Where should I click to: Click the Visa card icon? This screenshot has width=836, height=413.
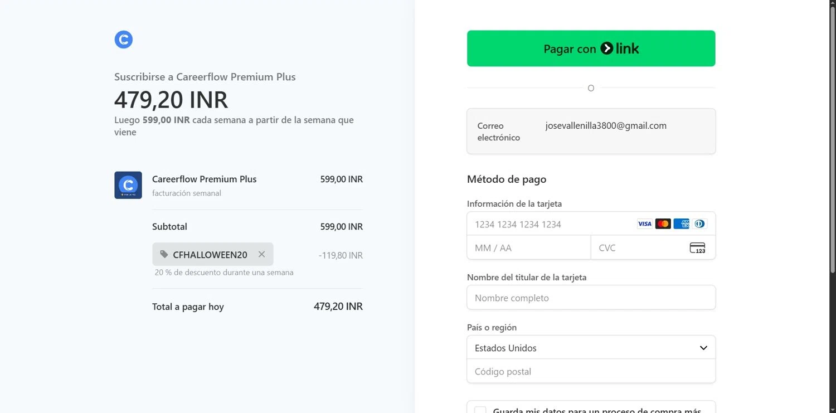pyautogui.click(x=644, y=224)
